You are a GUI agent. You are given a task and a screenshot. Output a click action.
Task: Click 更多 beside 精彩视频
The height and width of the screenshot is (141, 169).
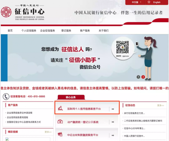point(48,132)
